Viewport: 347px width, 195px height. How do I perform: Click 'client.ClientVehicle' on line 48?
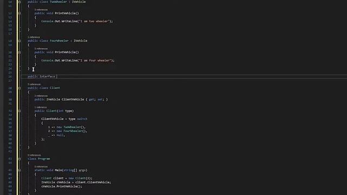click(x=93, y=183)
